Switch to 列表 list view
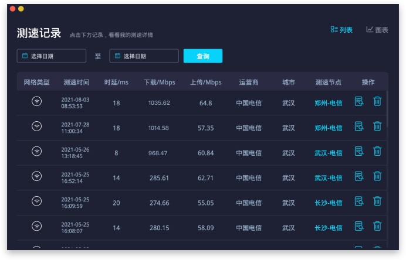The width and height of the screenshot is (406, 260). (341, 30)
